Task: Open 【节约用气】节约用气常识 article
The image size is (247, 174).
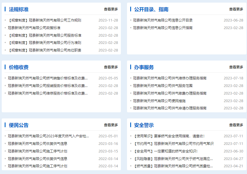Action: point(173,144)
